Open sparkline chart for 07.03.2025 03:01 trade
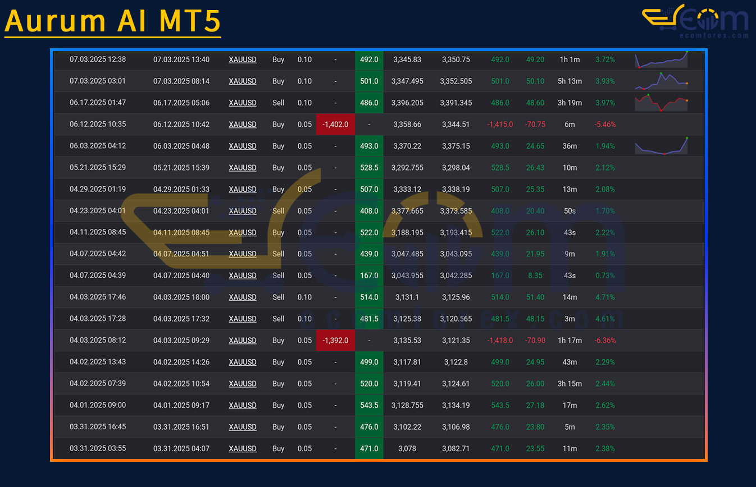This screenshot has width=756, height=487. point(661,81)
